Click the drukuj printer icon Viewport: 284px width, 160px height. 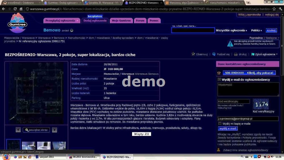coord(236,54)
